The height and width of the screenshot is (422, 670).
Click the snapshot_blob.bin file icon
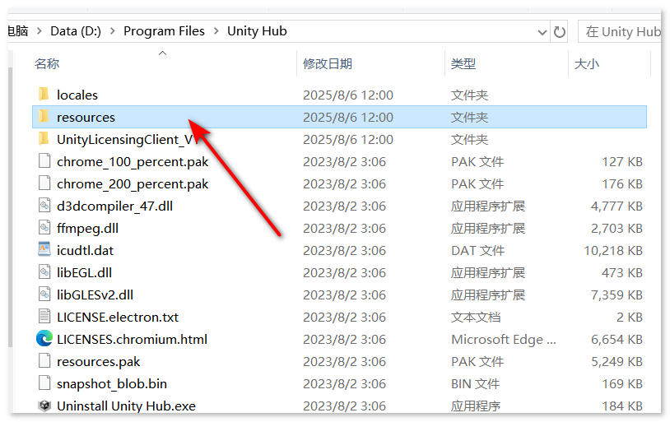pyautogui.click(x=44, y=383)
